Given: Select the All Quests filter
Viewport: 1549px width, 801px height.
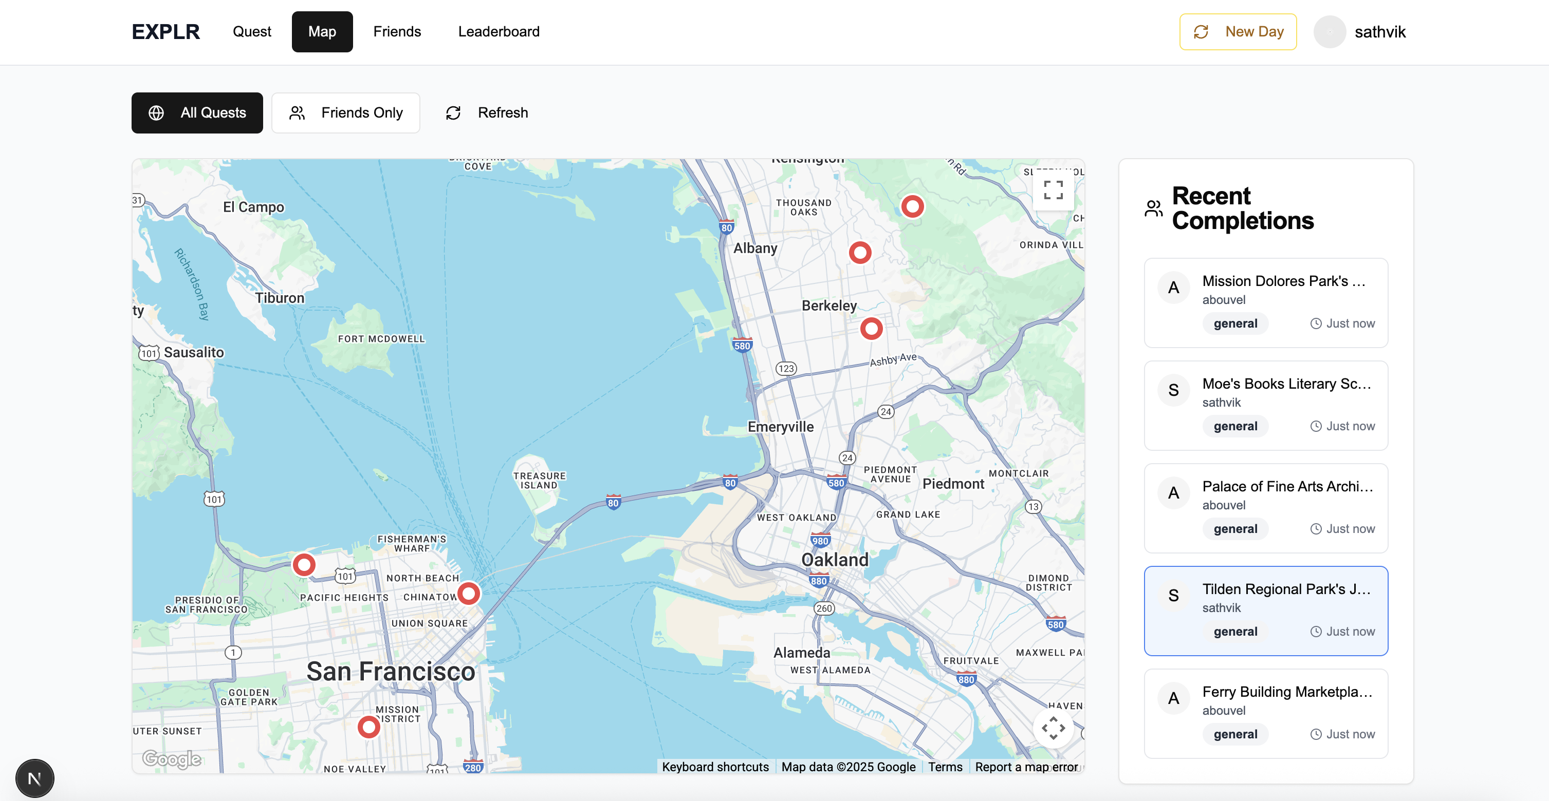Looking at the screenshot, I should point(197,113).
